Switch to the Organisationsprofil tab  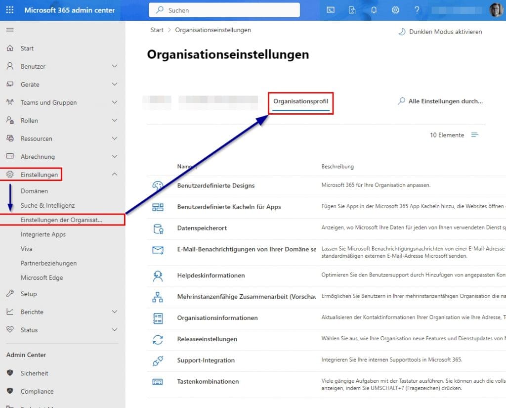point(301,101)
